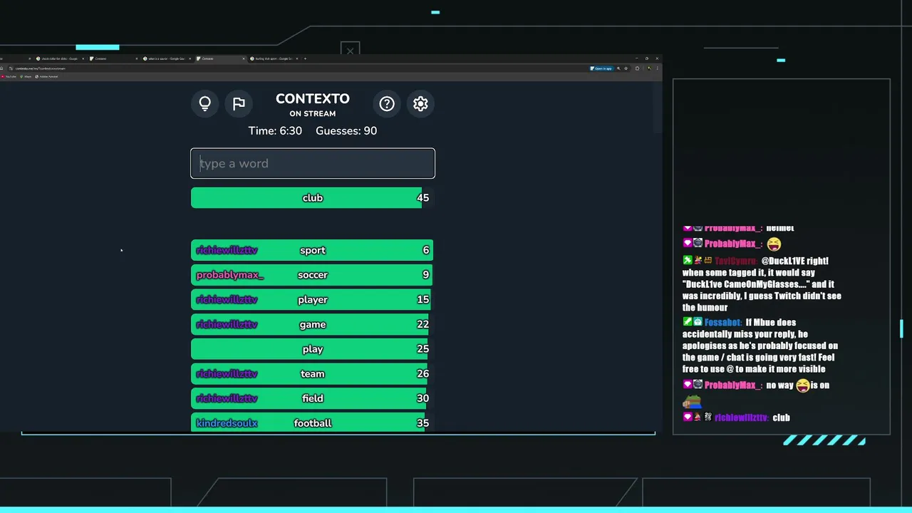Open the browser extensions puzzle icon
Screen dimensions: 912x513
[x=637, y=68]
